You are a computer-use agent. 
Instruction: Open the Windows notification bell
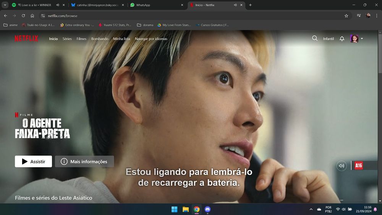[x=376, y=209]
